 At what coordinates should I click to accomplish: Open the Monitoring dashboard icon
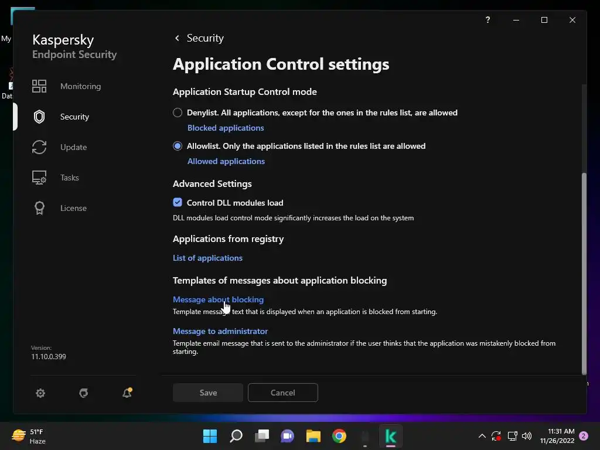tap(39, 86)
